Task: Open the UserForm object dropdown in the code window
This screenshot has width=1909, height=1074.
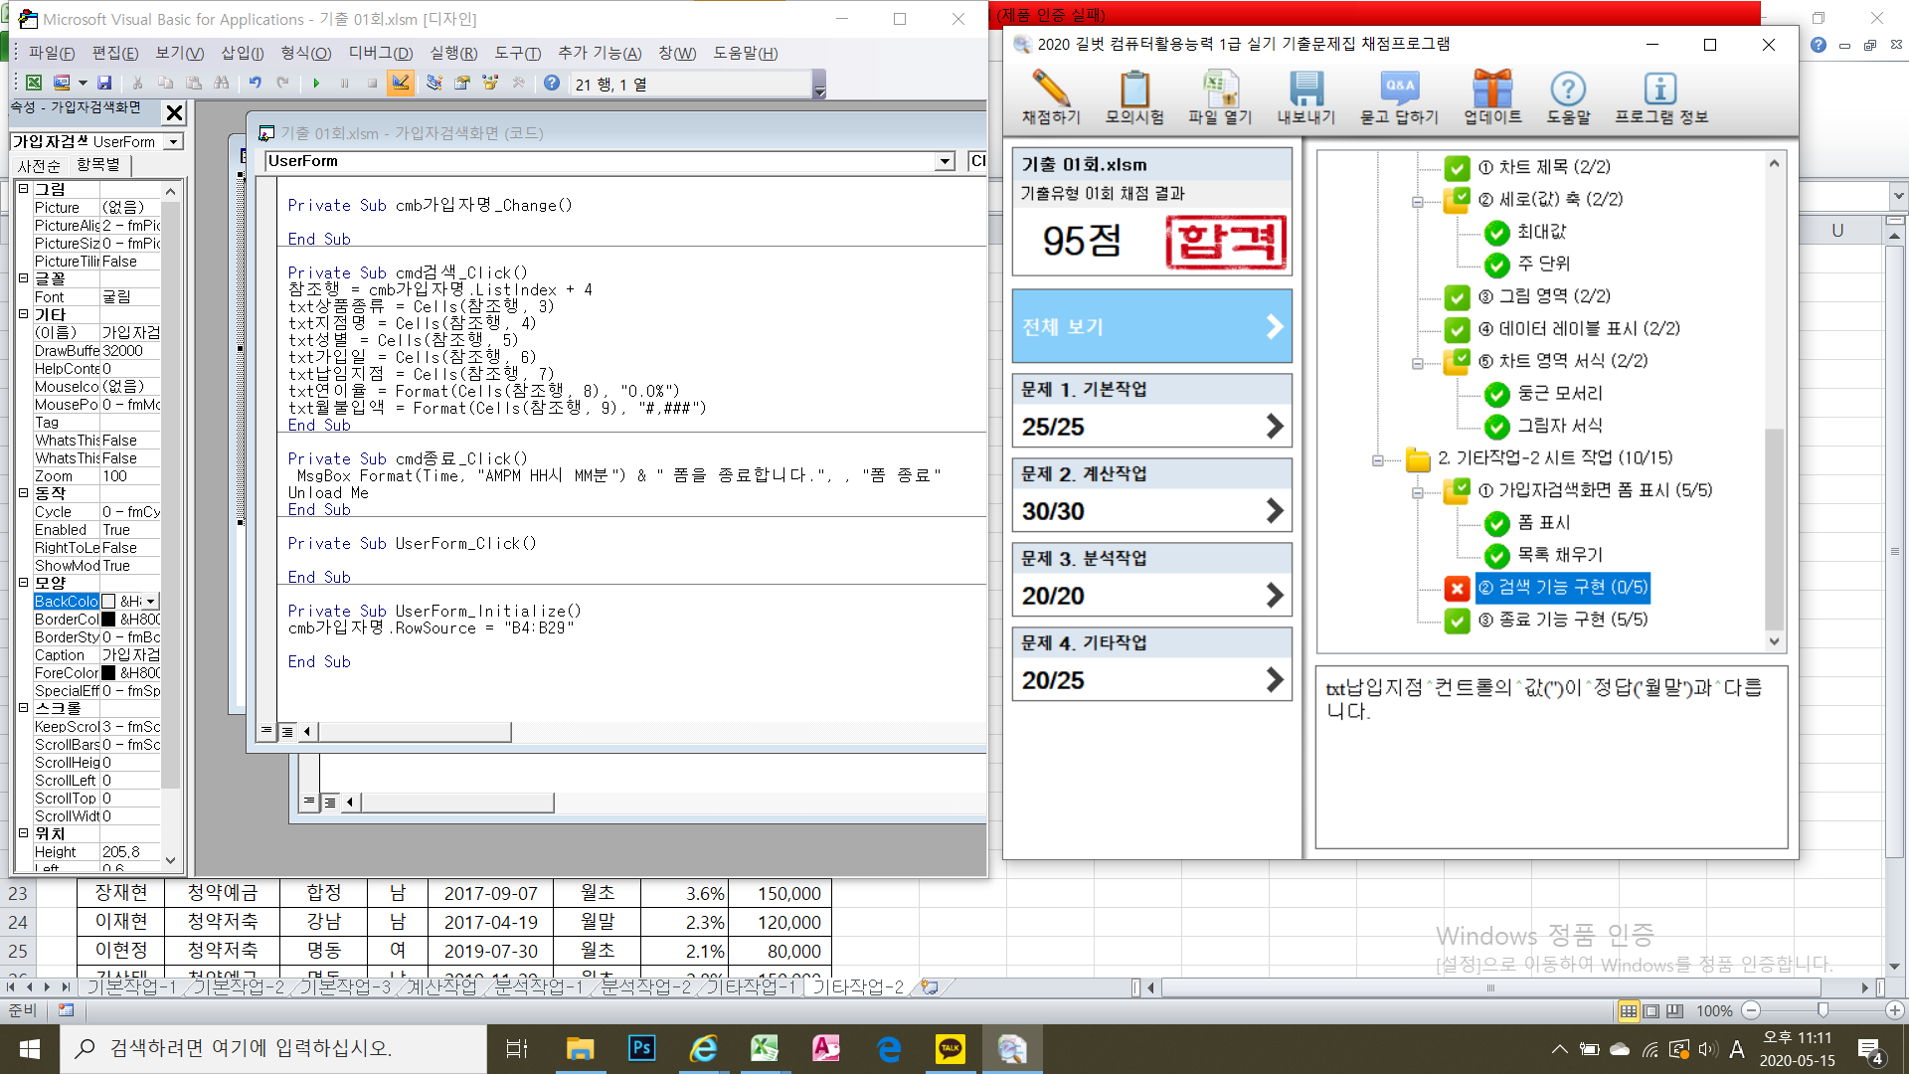Action: (945, 161)
